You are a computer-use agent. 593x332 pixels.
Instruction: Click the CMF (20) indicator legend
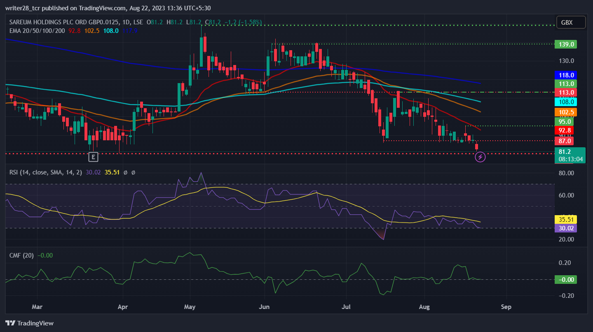click(22, 255)
